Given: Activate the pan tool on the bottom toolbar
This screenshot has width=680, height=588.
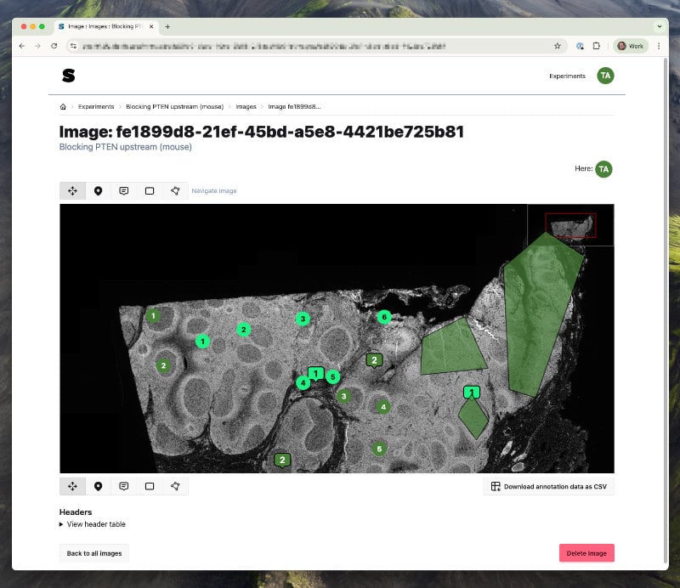Looking at the screenshot, I should click(72, 485).
